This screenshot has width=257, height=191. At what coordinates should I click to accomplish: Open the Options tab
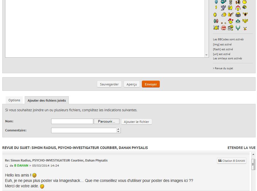pyautogui.click(x=14, y=100)
